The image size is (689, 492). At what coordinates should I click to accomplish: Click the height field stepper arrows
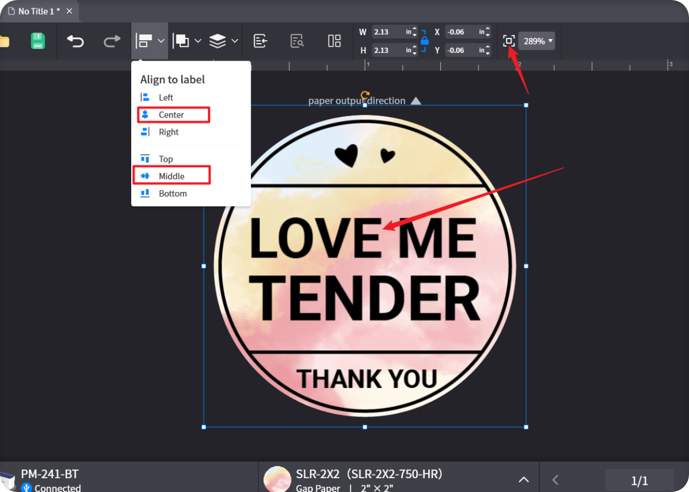pyautogui.click(x=415, y=50)
